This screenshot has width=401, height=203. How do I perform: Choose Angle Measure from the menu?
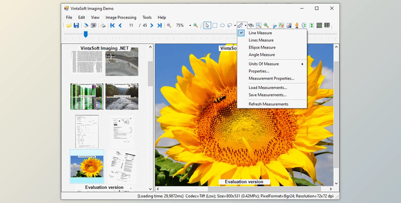tap(272, 54)
